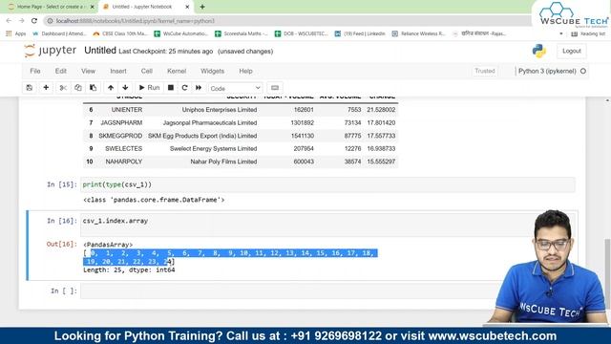The height and width of the screenshot is (344, 611).
Task: Run the selected cell
Action: pos(150,88)
